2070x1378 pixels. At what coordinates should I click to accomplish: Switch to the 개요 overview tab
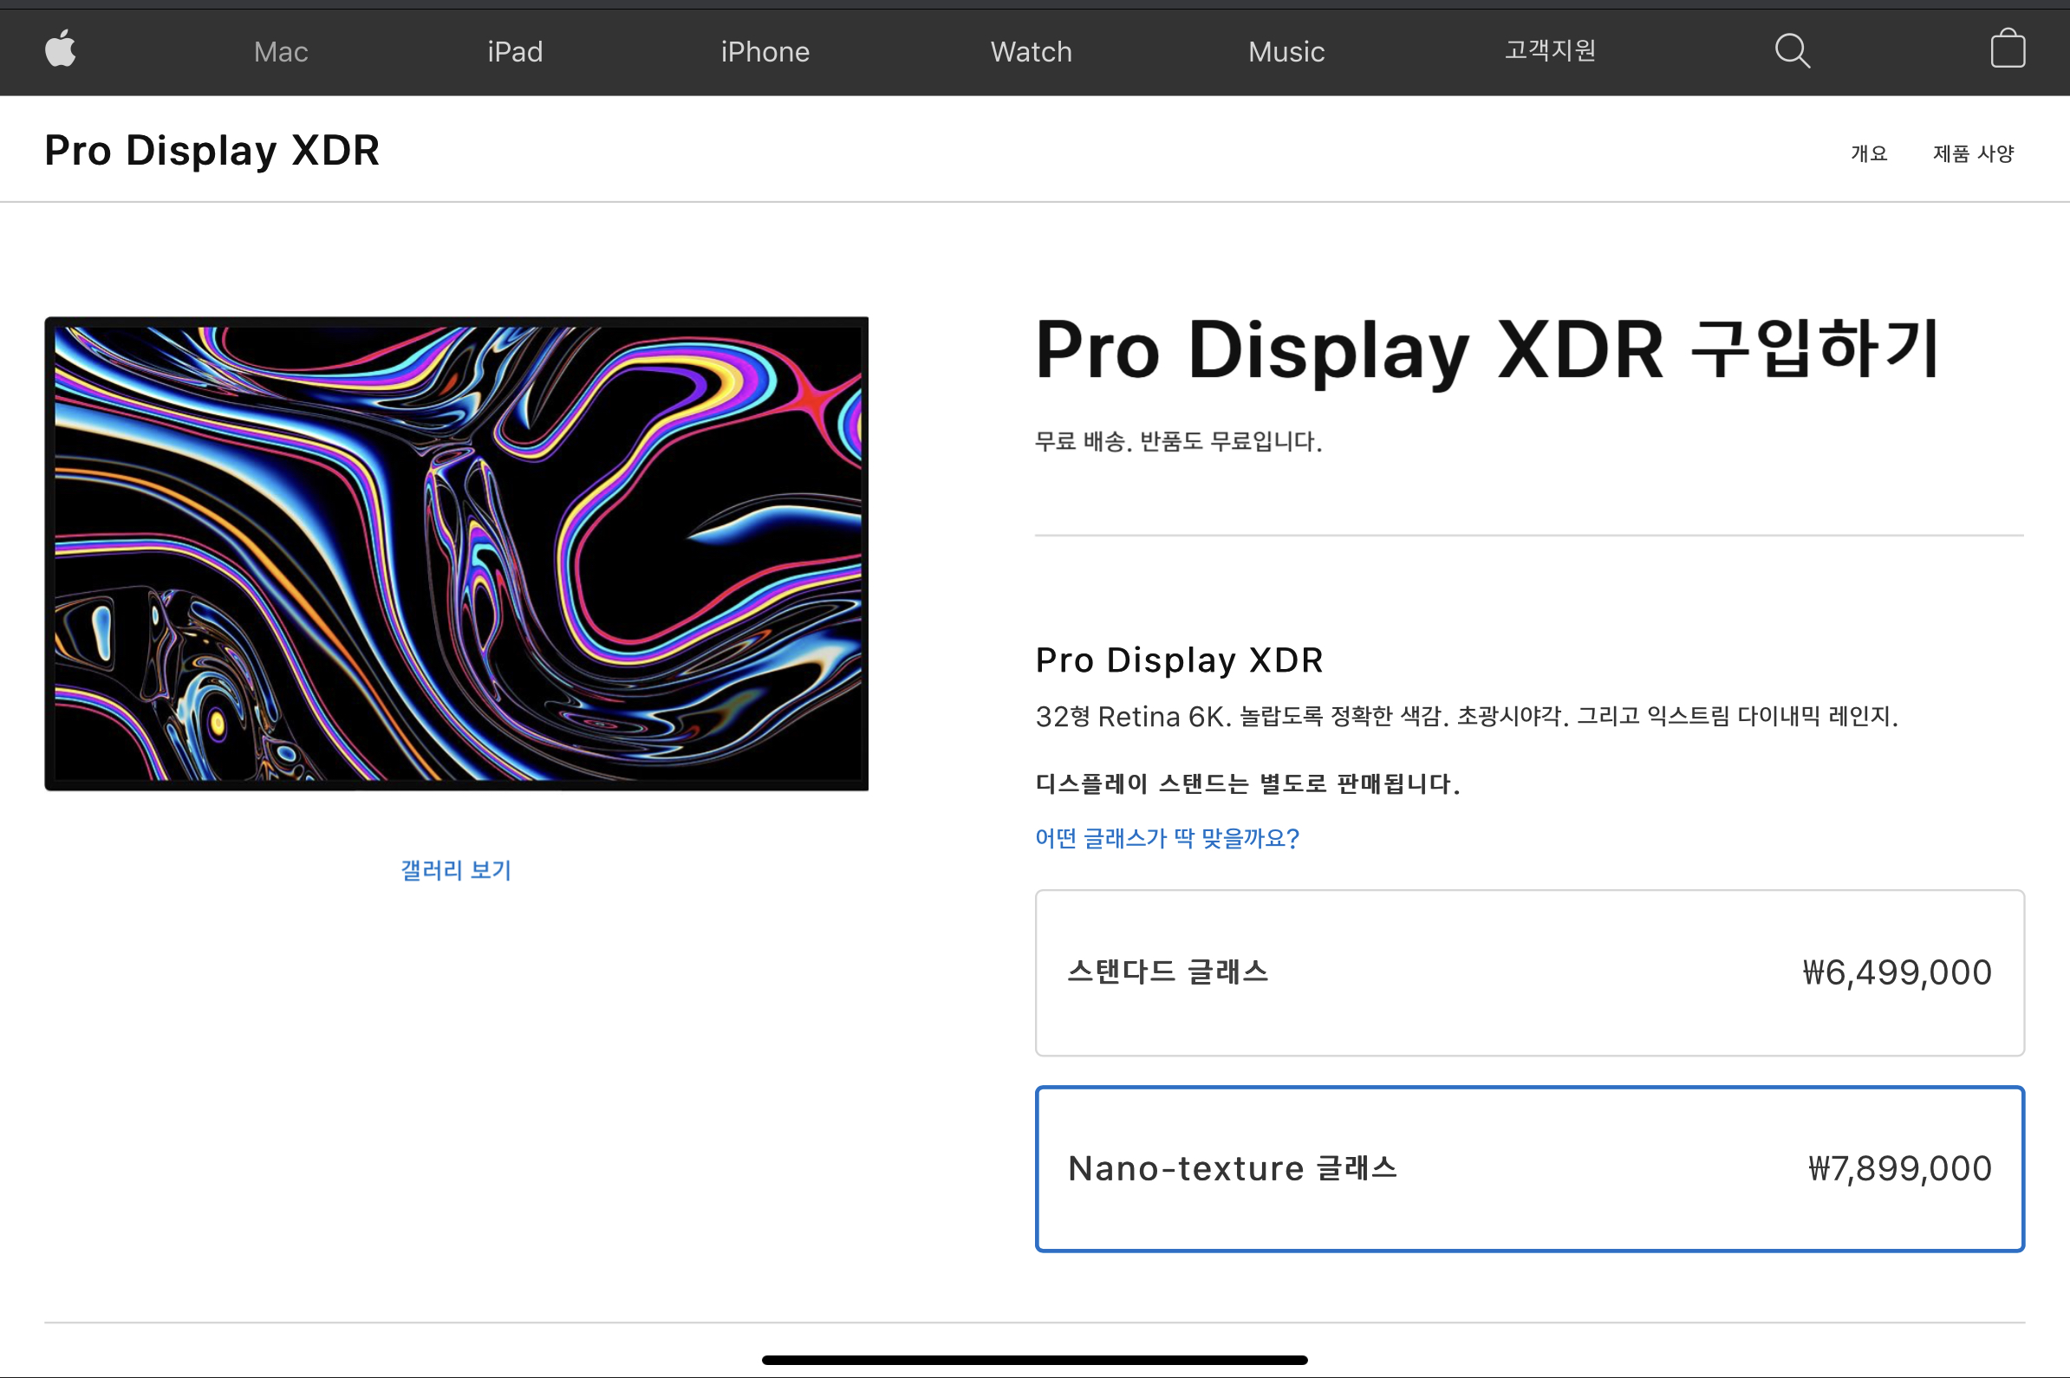pyautogui.click(x=1869, y=153)
